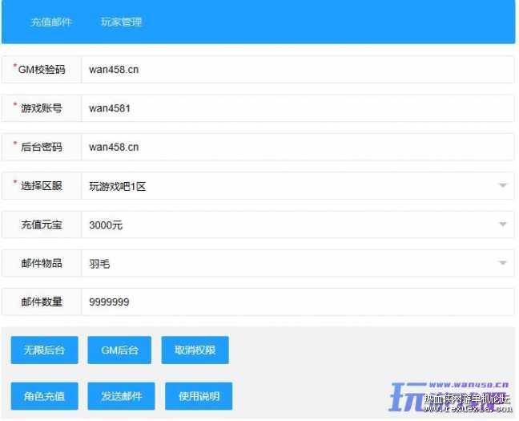Click the arrow icon in 充值元宝 row
This screenshot has width=519, height=421.
(x=503, y=225)
